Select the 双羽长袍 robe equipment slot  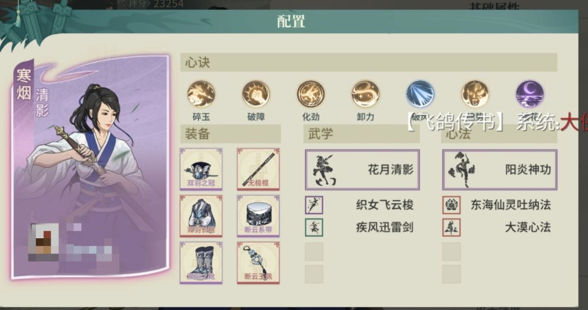(201, 216)
